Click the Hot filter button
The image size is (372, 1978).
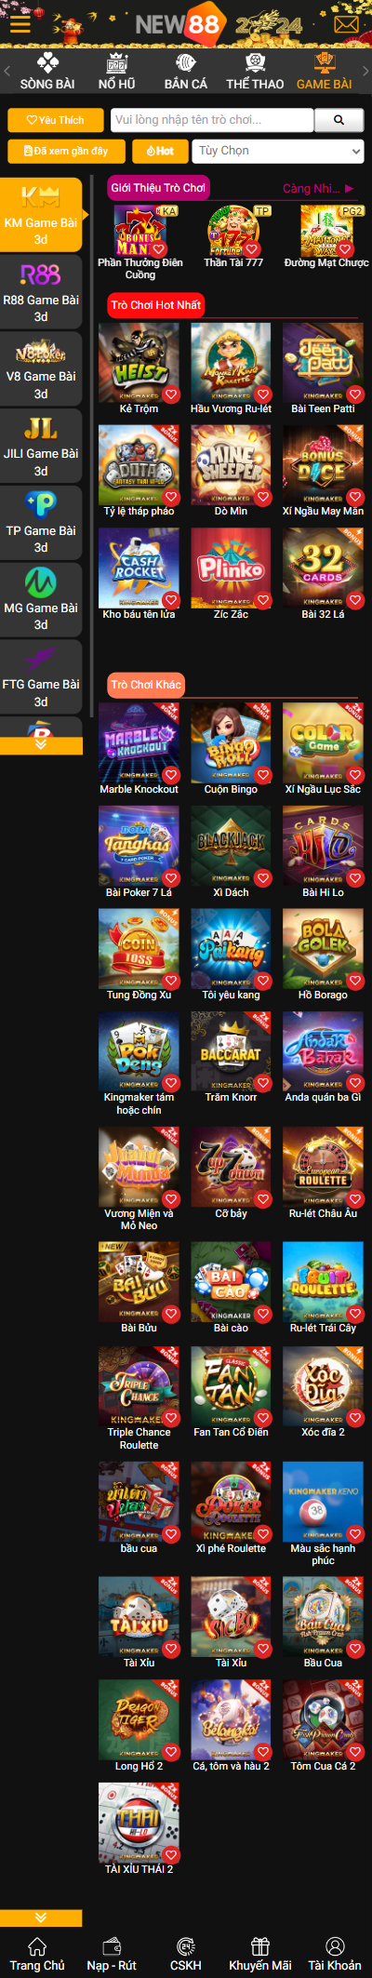point(160,151)
